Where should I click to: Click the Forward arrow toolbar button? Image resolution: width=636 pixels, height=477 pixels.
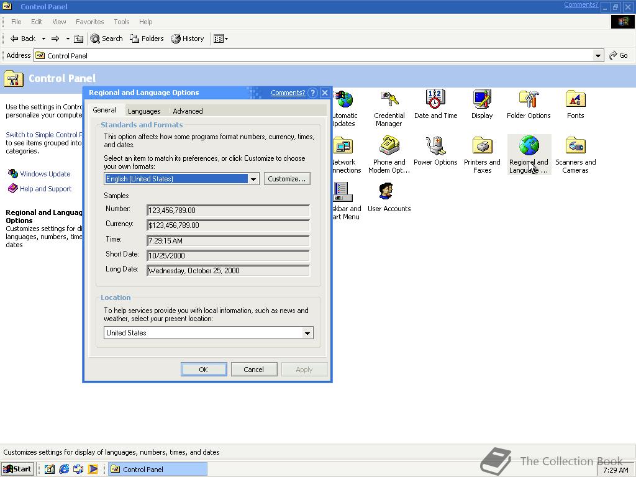[55, 39]
